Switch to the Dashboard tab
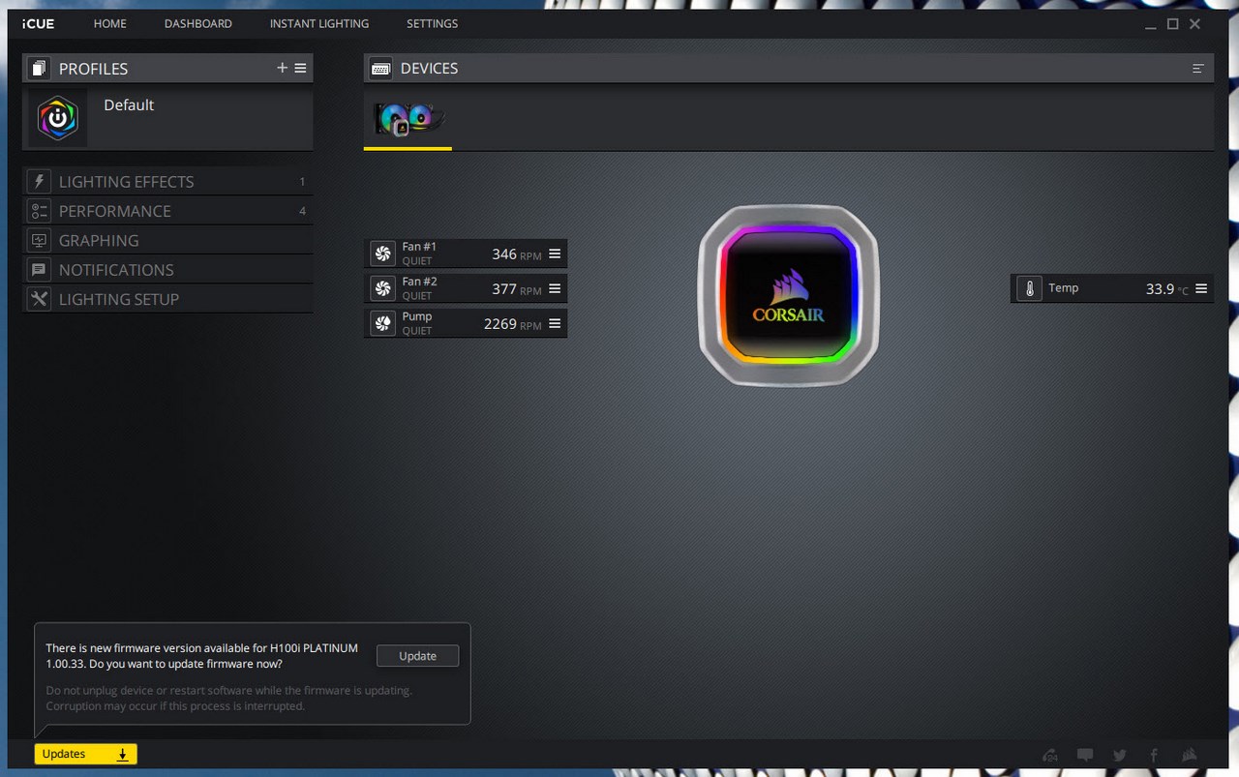This screenshot has width=1239, height=777. [198, 23]
